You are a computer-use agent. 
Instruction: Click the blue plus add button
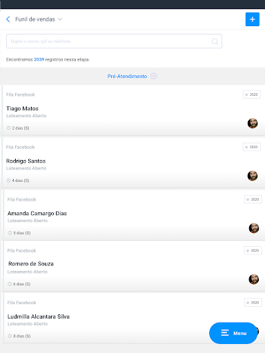[x=253, y=19]
